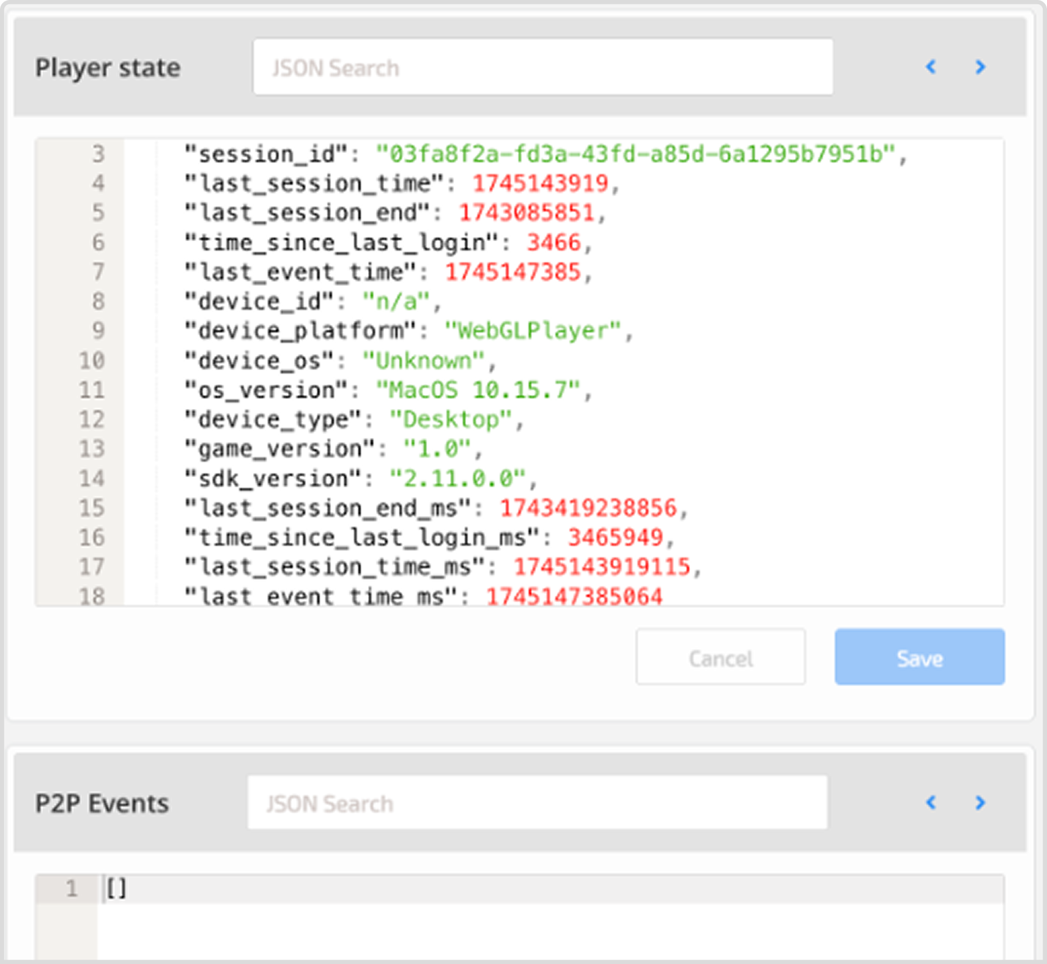Click the device_os value "Unknown"
Viewport: 1047px width, 964px height.
(x=424, y=361)
